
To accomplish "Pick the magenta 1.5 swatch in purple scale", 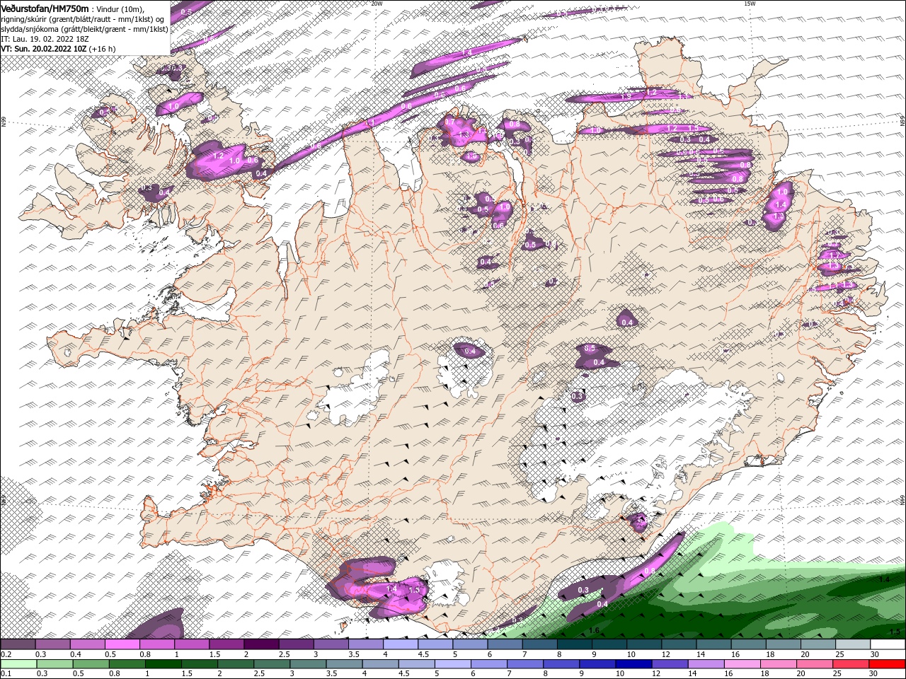I will point(226,644).
